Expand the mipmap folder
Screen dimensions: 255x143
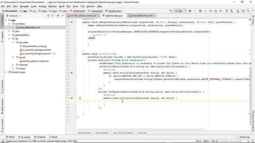coord(13,65)
